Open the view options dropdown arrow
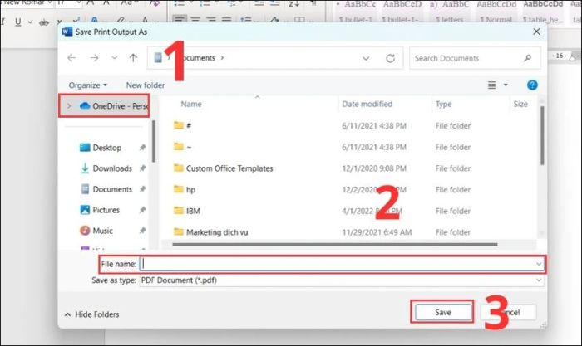This screenshot has height=346, width=582. tap(506, 85)
